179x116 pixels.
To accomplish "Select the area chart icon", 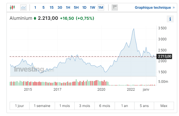I will (x=23, y=8).
